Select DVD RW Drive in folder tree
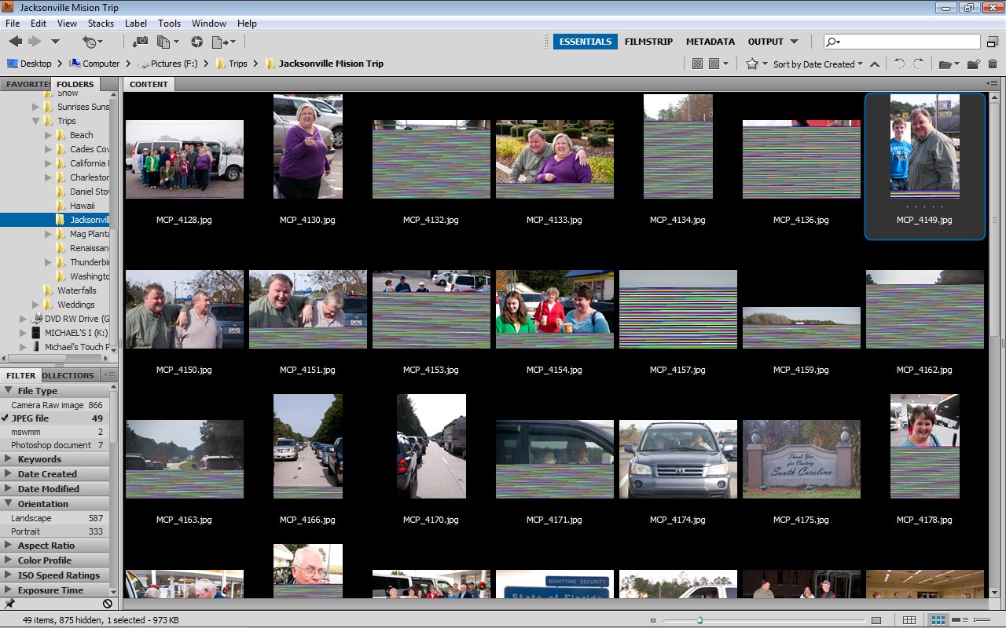Viewport: 1006px width, 628px height. pos(71,319)
